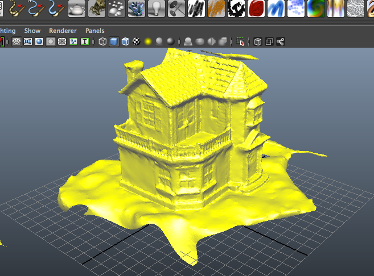Choose the black charcoal strokes brush

pos(196,9)
